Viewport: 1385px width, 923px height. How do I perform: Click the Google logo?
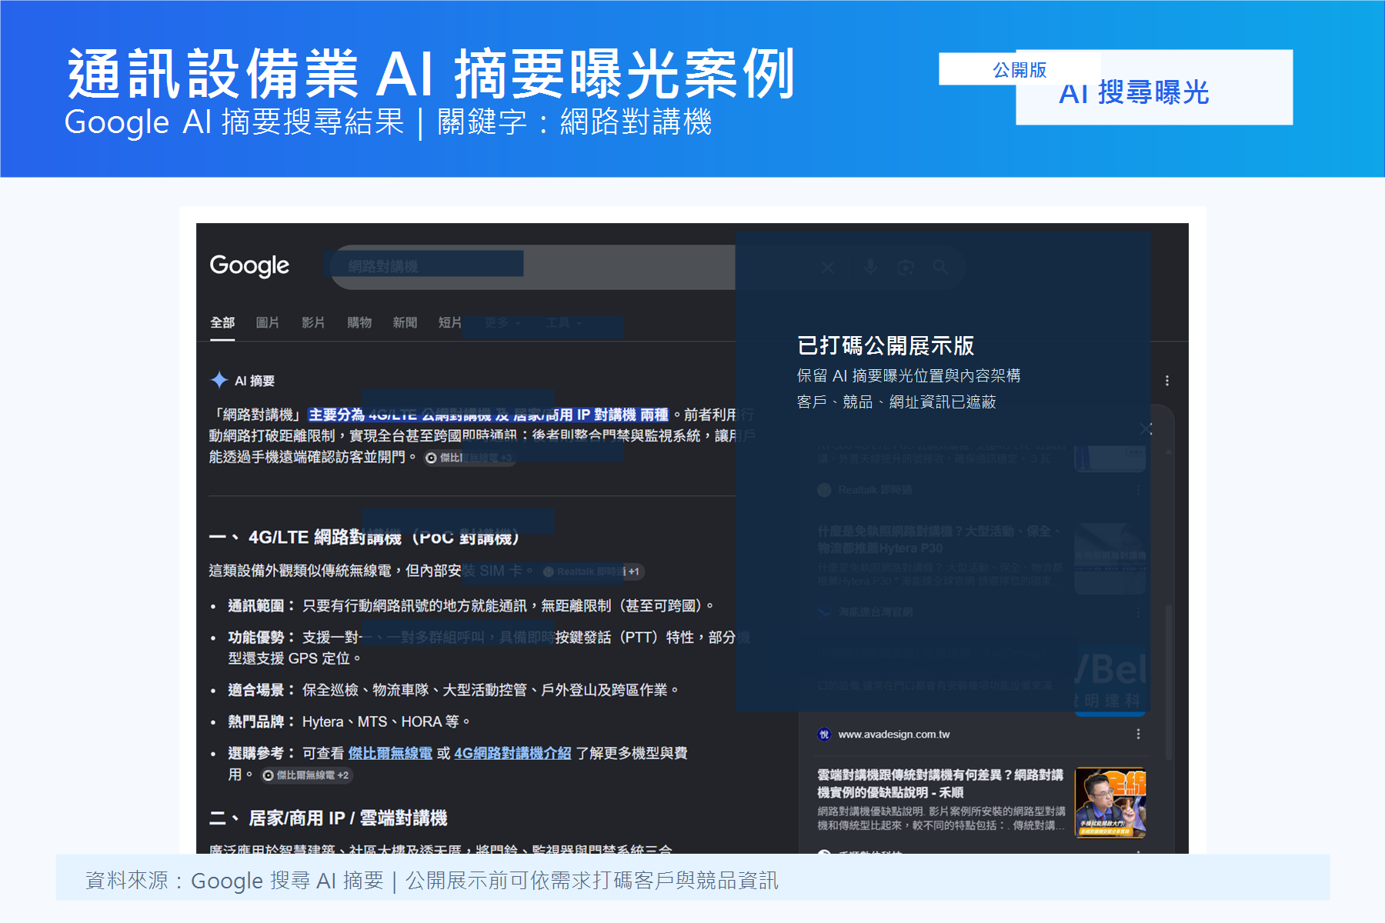[249, 265]
